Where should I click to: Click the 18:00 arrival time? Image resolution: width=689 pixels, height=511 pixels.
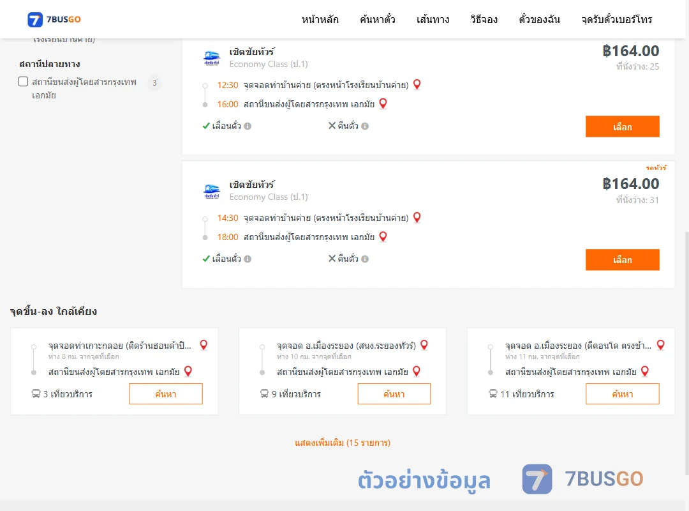click(228, 237)
